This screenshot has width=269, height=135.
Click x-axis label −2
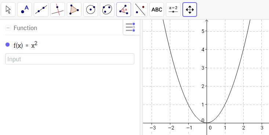[x=171, y=128]
